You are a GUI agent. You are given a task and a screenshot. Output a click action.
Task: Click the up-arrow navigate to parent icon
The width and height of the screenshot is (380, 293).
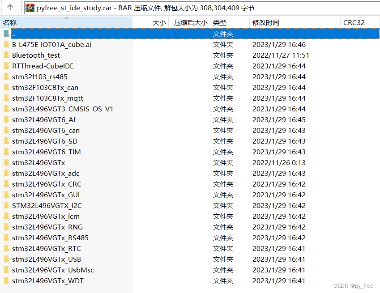(10, 7)
